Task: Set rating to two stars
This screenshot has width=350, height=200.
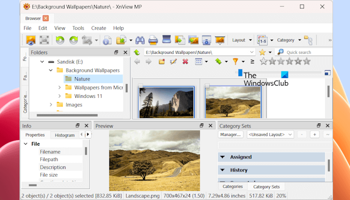Action: click(x=281, y=61)
